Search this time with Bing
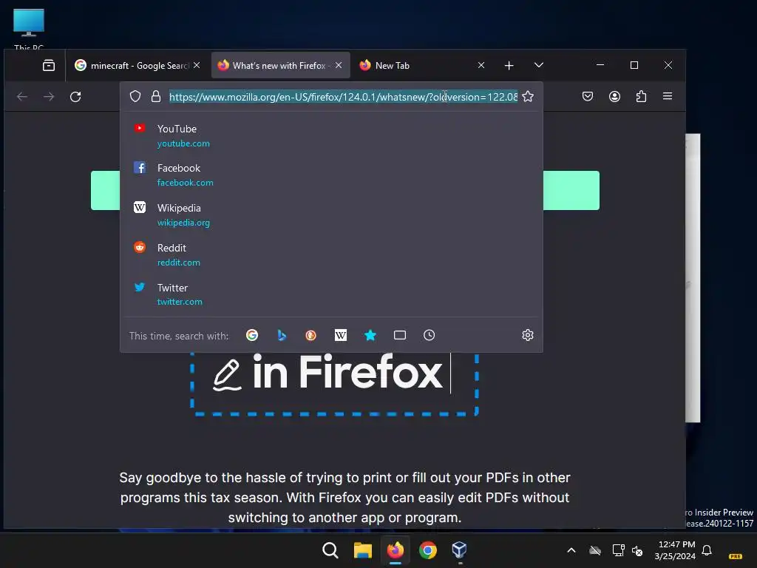This screenshot has height=568, width=757. (x=282, y=335)
